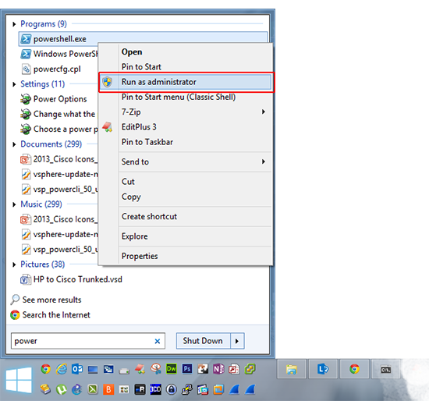This screenshot has width=429, height=401.
Task: Open the Shut Down options arrow
Action: (237, 341)
